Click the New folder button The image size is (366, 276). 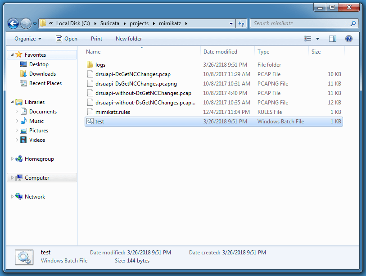pos(129,39)
